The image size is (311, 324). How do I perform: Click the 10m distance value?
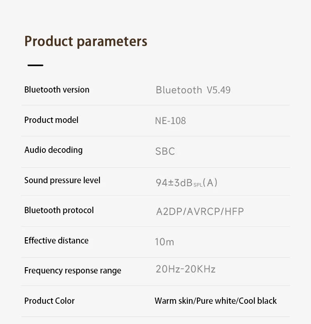164,242
